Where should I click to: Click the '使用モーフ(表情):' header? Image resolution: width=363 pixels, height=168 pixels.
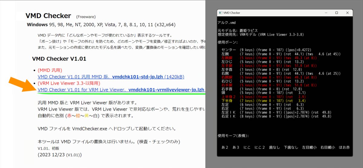[233, 136]
